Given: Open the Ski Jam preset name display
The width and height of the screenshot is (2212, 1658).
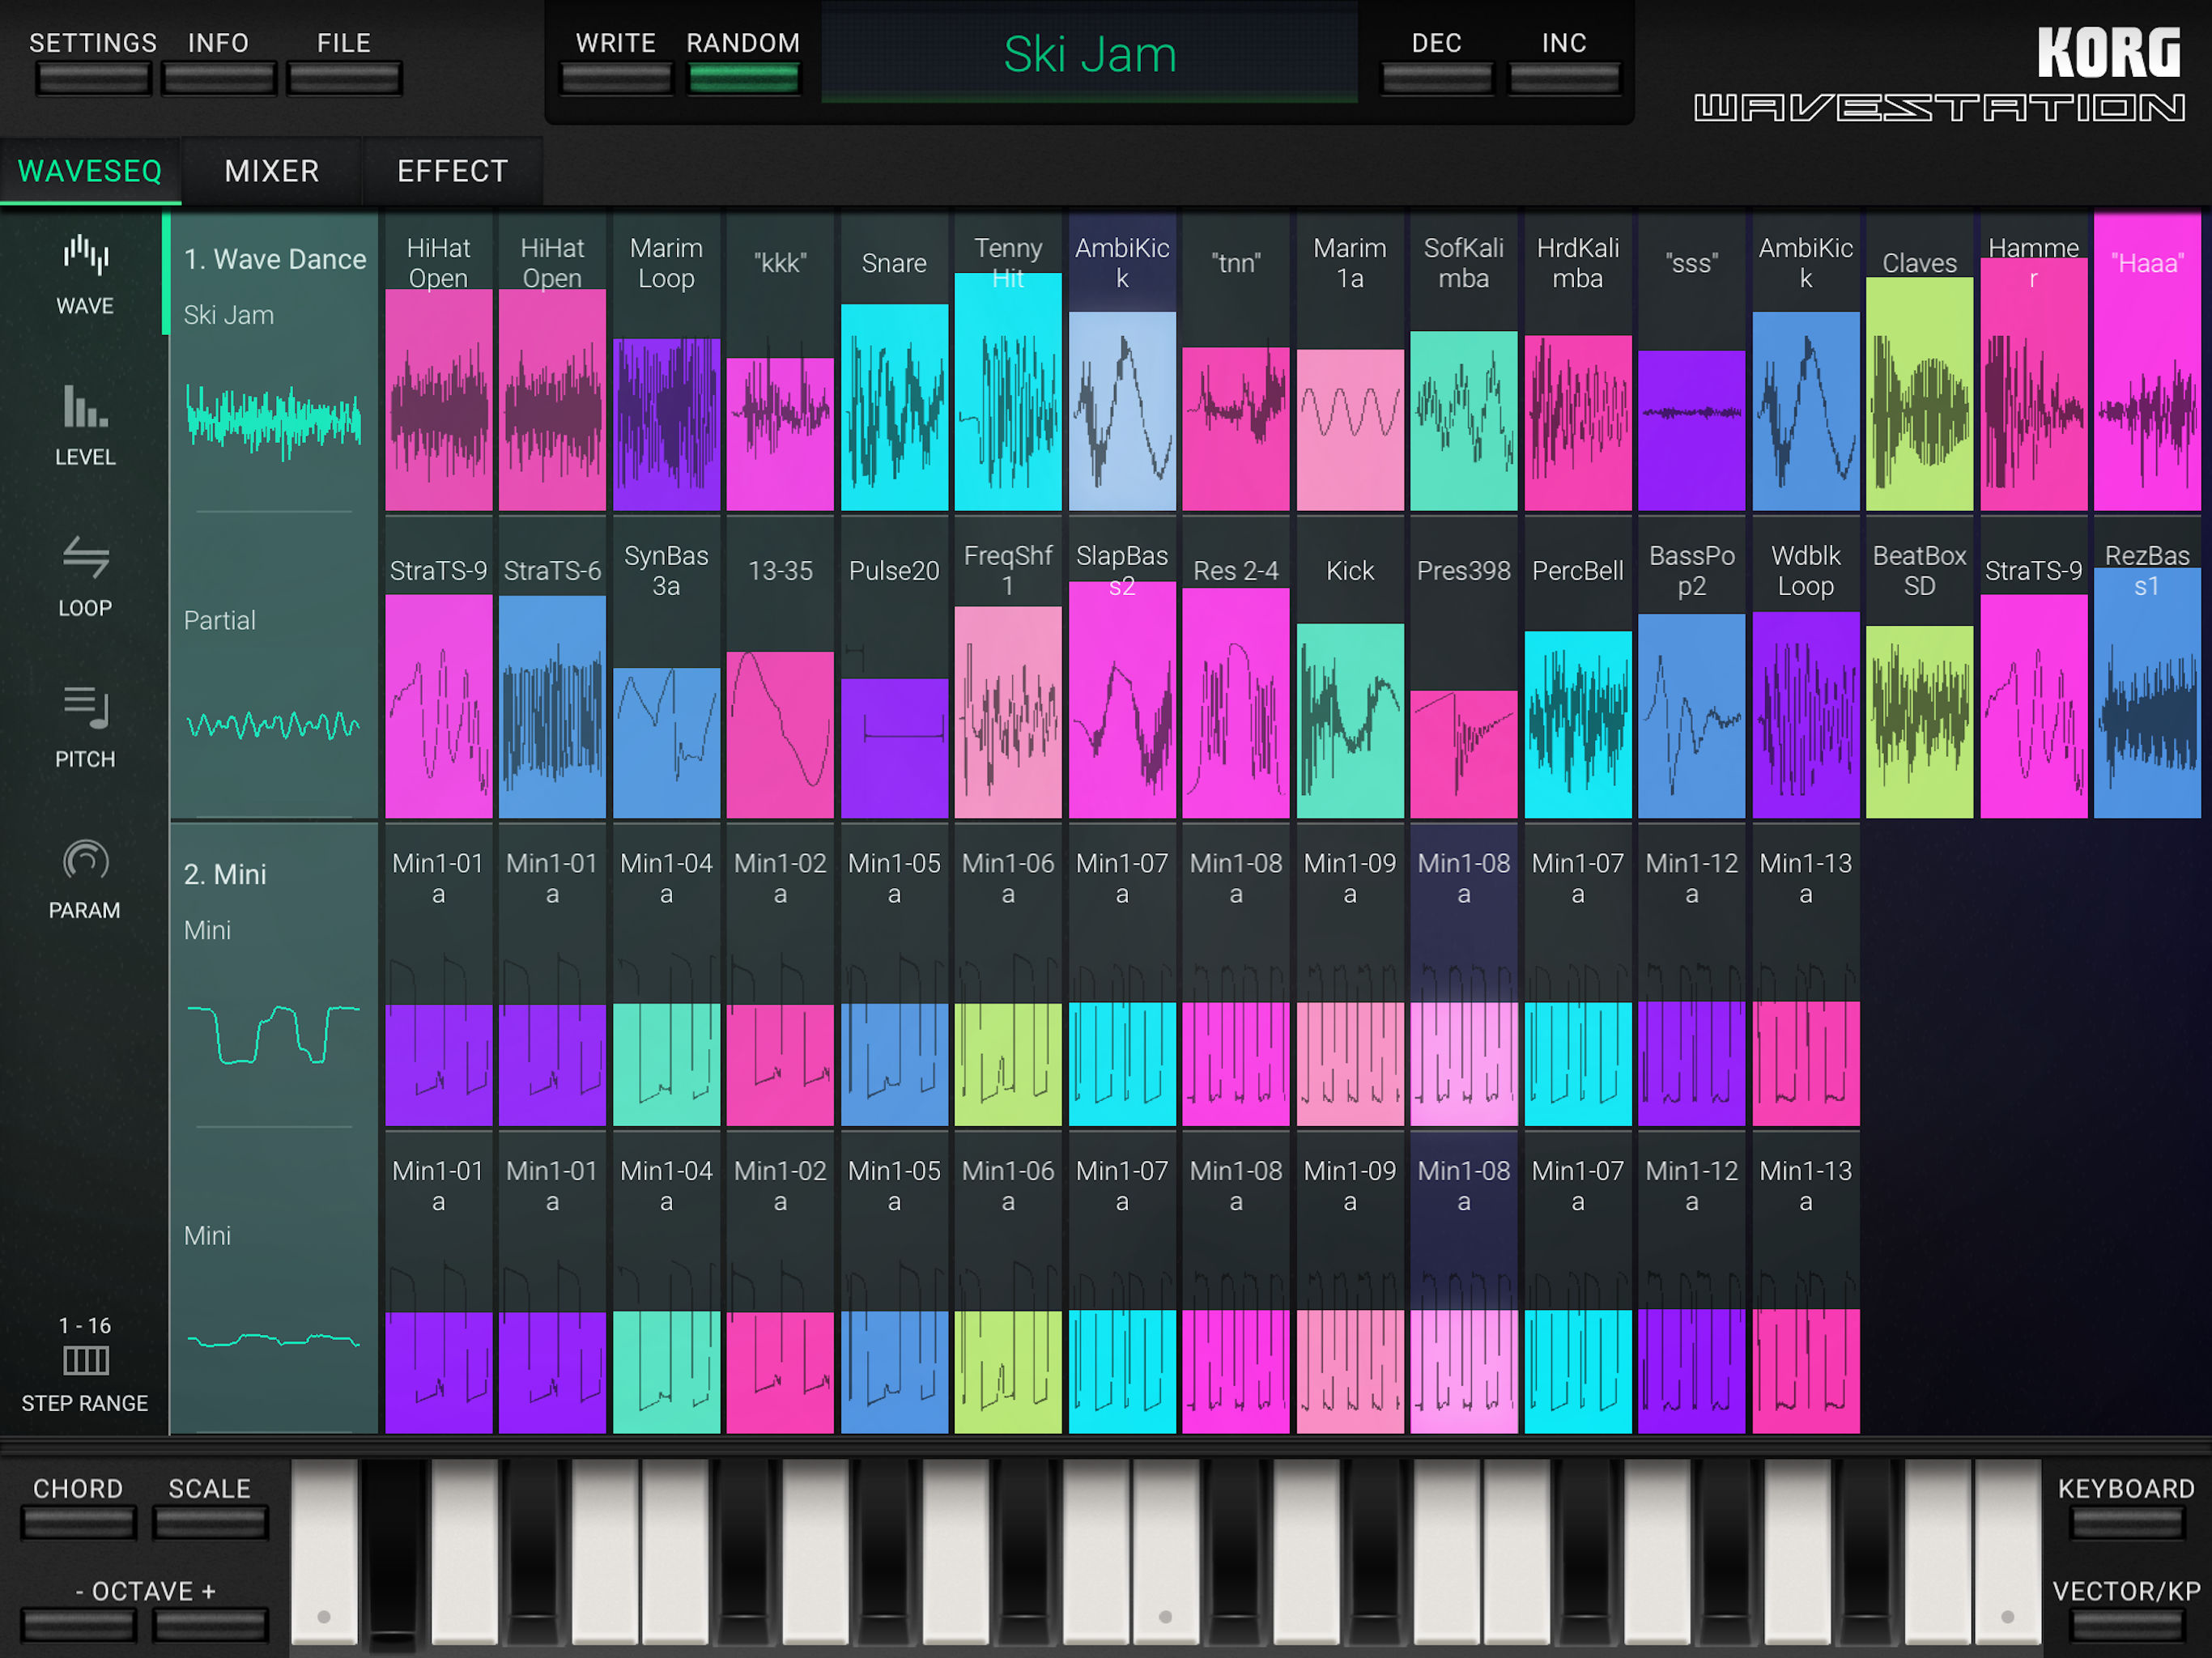Looking at the screenshot, I should click(x=1089, y=54).
